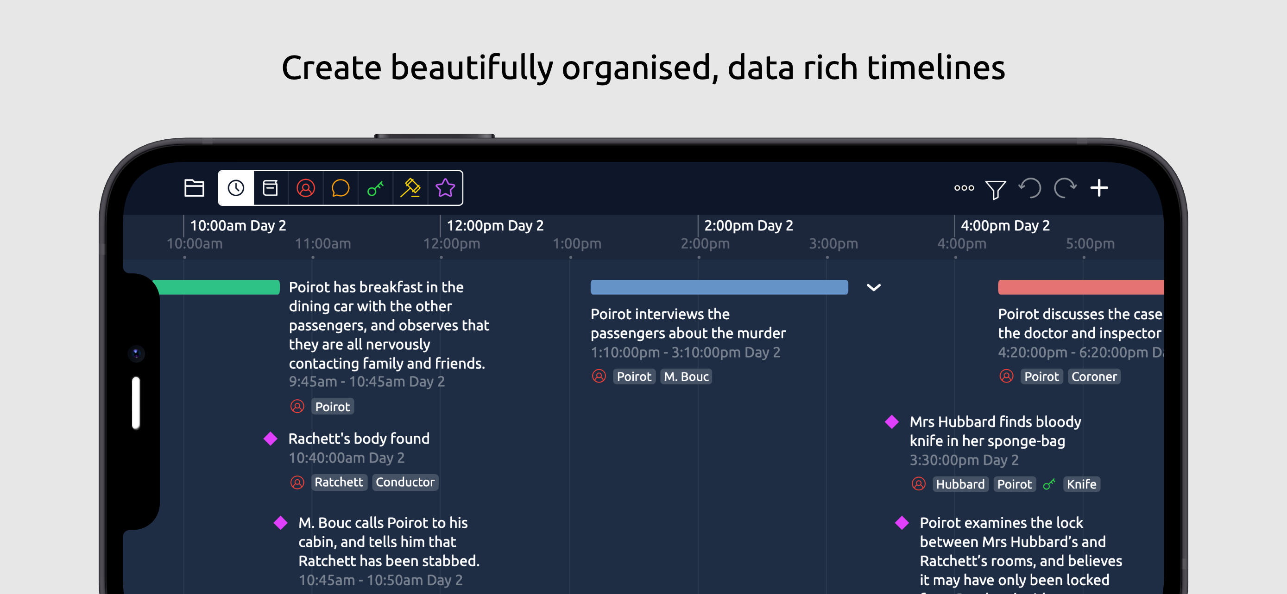This screenshot has width=1287, height=594.
Task: Open the yellow gavel entity tab
Action: click(x=410, y=188)
